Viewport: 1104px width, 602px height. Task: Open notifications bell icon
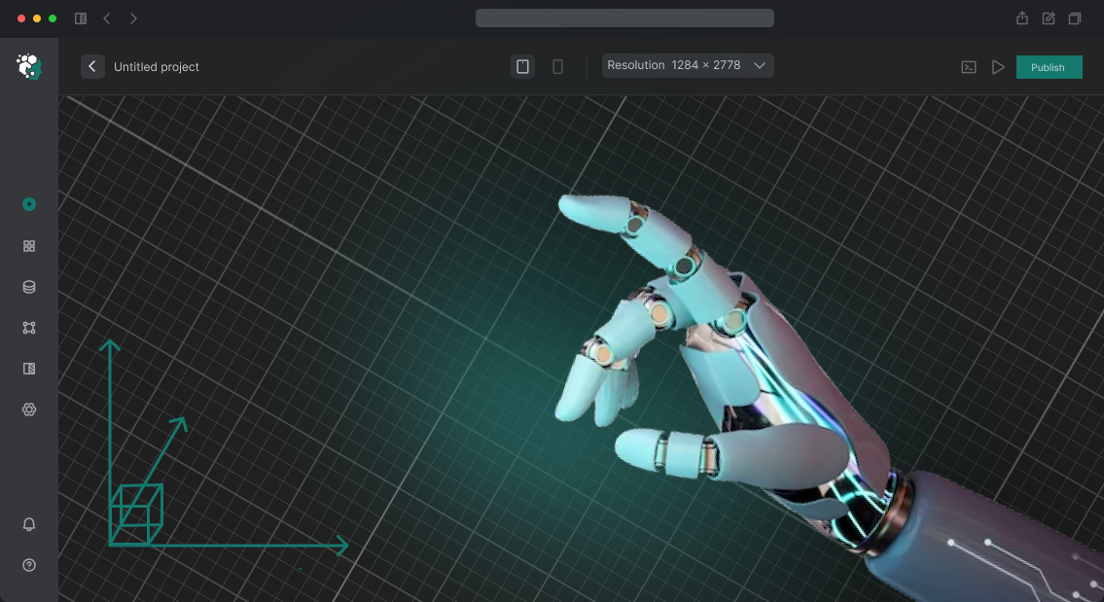(29, 524)
